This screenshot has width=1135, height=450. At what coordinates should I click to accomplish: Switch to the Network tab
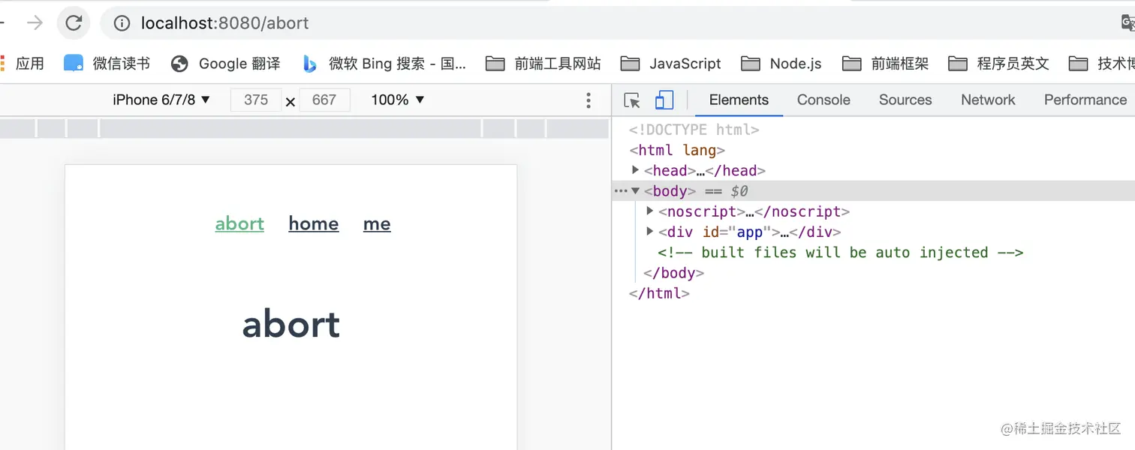coord(988,100)
